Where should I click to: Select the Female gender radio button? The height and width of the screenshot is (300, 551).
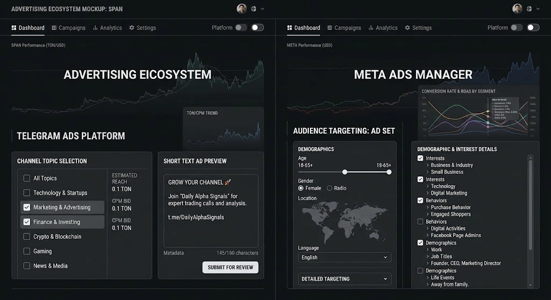pyautogui.click(x=301, y=188)
